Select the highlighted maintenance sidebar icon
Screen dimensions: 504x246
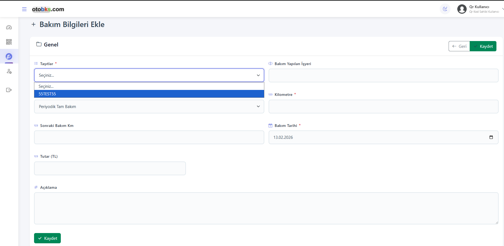click(x=9, y=56)
